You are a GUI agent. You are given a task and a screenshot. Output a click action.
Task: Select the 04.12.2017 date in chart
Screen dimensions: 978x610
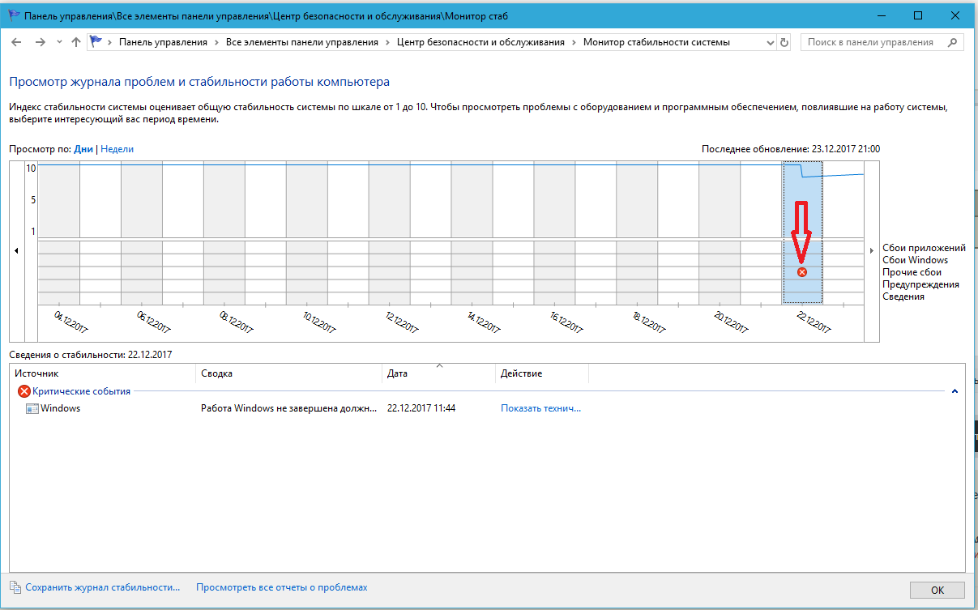(71, 321)
